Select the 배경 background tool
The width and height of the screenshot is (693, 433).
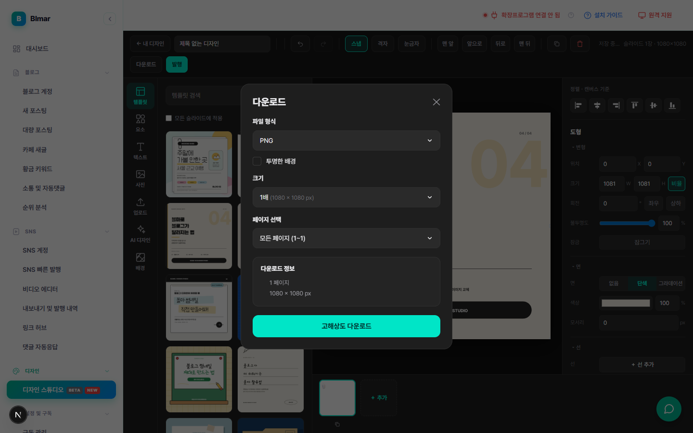(141, 262)
